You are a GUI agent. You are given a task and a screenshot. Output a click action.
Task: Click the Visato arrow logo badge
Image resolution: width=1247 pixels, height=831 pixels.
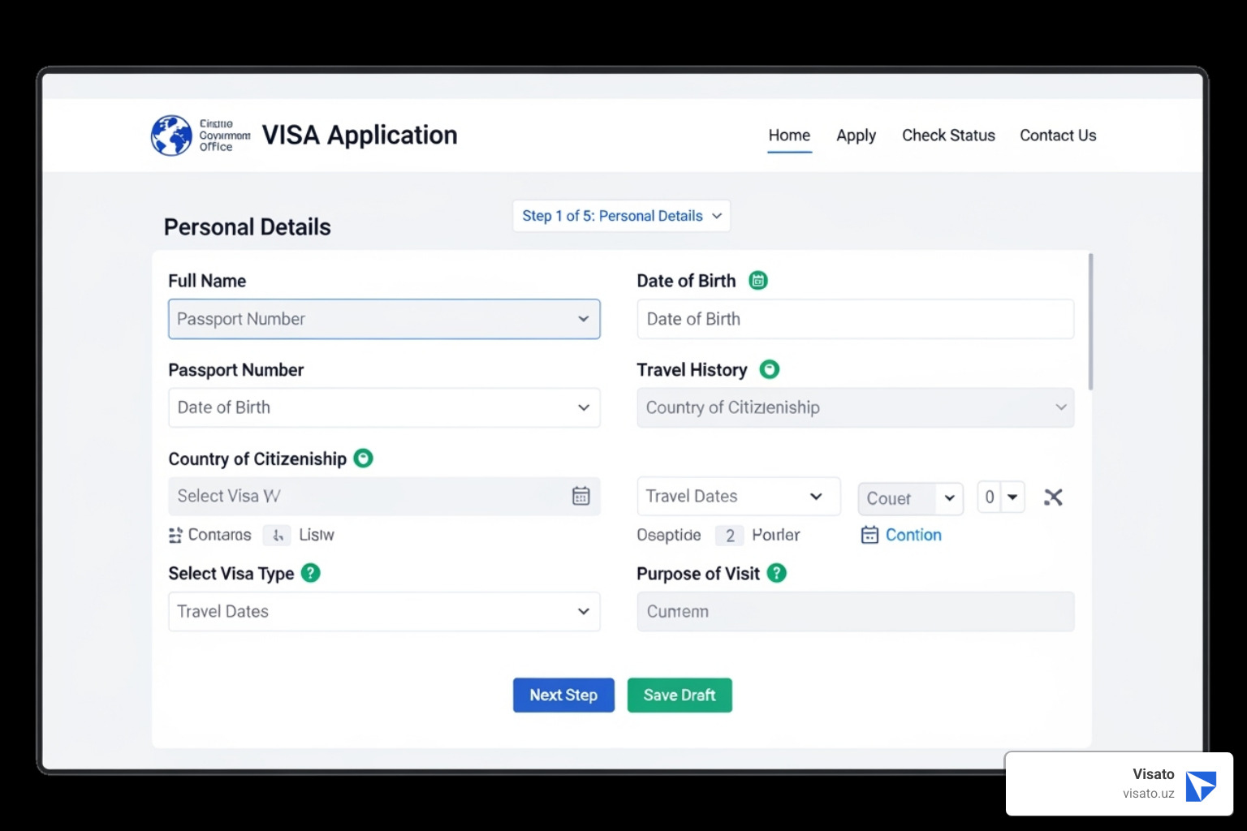(1200, 786)
